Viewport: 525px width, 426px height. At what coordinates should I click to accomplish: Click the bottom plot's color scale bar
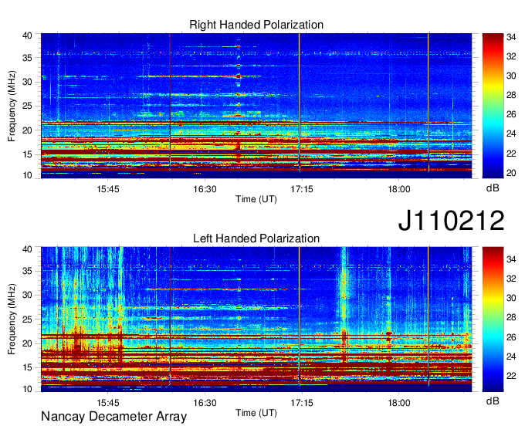pyautogui.click(x=493, y=319)
